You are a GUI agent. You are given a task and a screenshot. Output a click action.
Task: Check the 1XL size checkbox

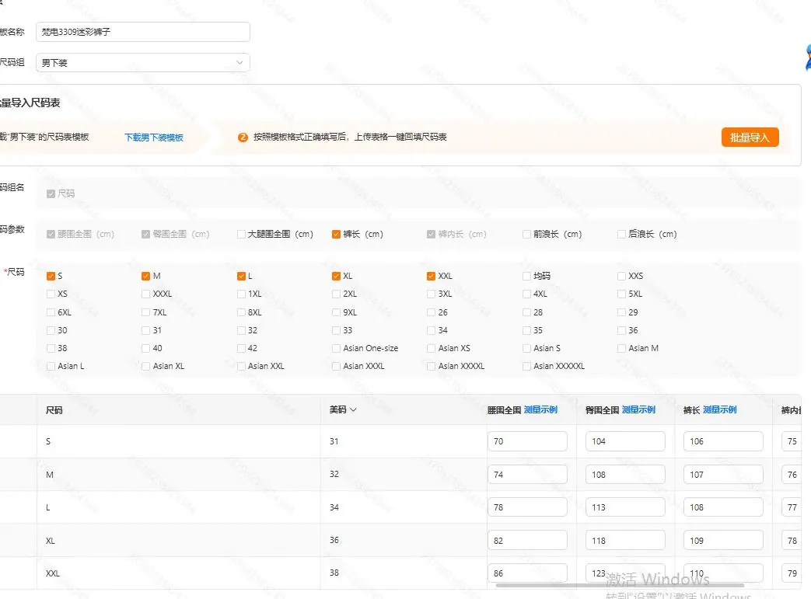point(241,294)
